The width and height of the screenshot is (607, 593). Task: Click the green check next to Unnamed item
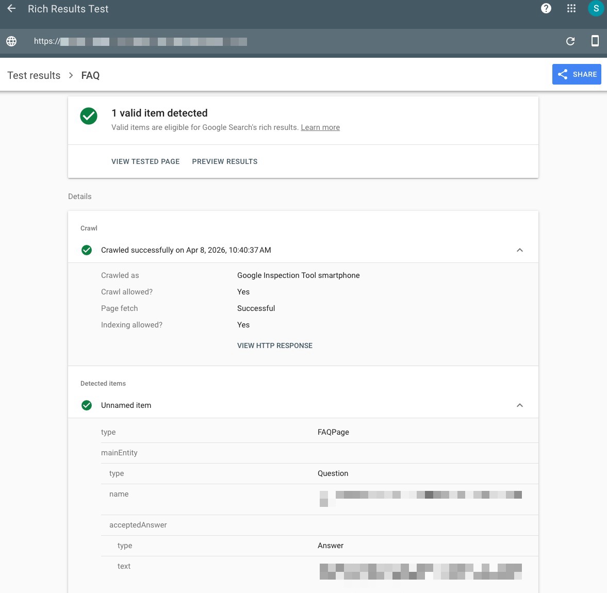click(87, 405)
